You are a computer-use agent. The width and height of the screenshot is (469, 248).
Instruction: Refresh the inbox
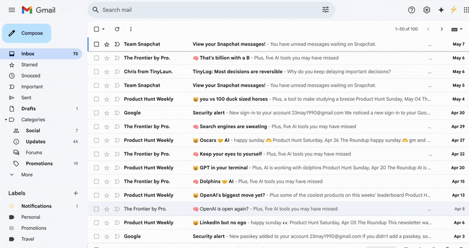[117, 29]
